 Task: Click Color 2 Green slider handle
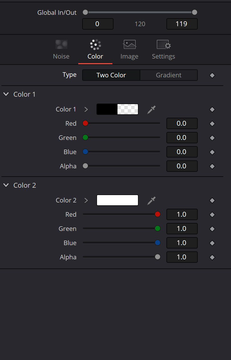[158, 228]
